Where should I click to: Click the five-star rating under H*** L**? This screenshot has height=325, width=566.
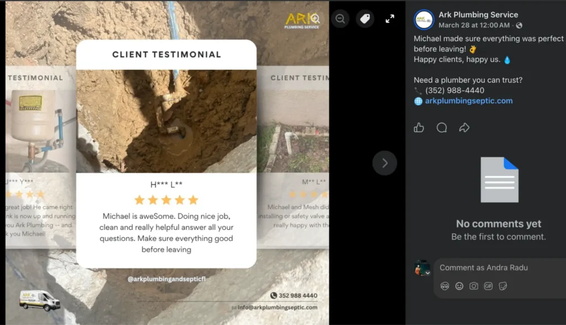(166, 200)
